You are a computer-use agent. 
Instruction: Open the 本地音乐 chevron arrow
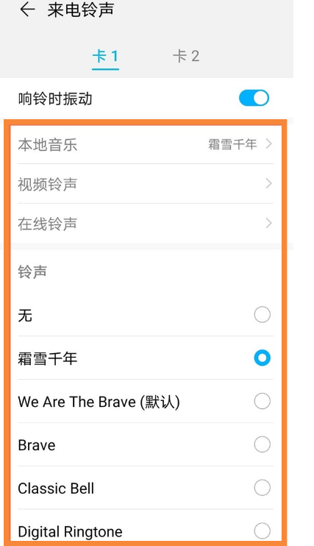click(268, 143)
